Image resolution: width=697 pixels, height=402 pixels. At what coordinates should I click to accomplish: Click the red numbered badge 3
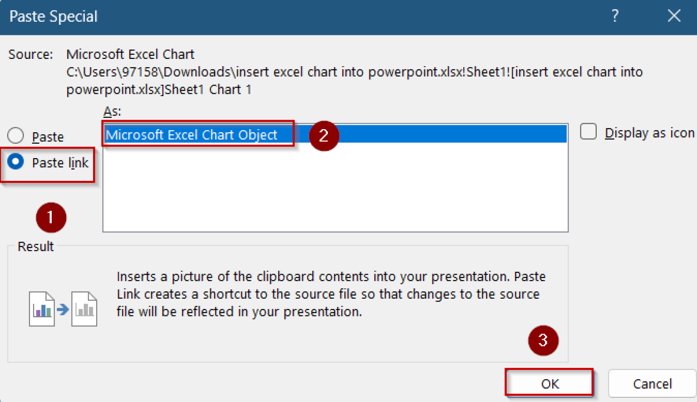[543, 340]
